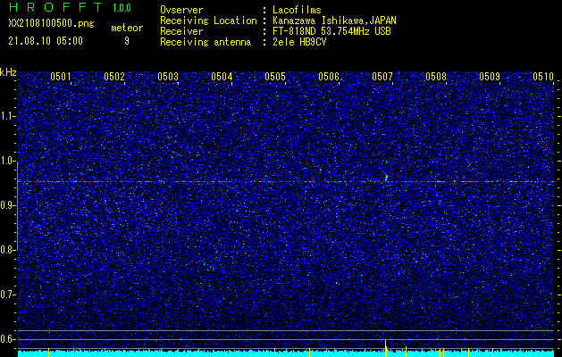Select Kanazawa Ishikawa,JAPAN location text
This screenshot has width=562, height=357.
point(334,21)
